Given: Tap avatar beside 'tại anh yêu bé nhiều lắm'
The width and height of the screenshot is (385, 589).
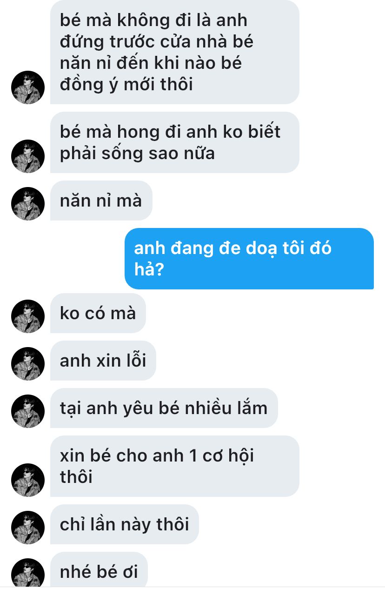Looking at the screenshot, I should (x=28, y=411).
